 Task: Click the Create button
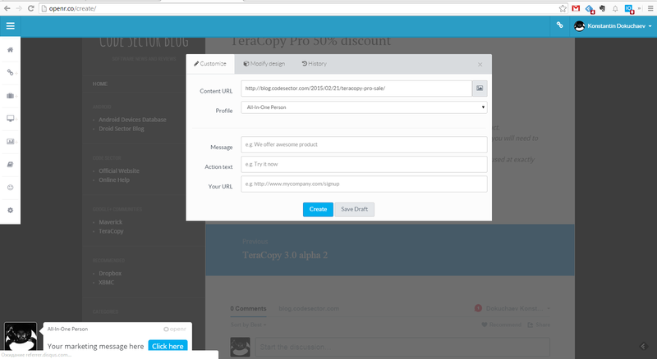point(318,209)
